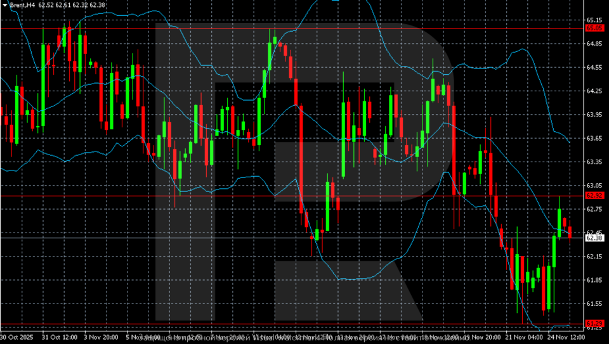Click the 21 Nov 04:00 time label
This screenshot has width=609, height=344.
(521, 338)
